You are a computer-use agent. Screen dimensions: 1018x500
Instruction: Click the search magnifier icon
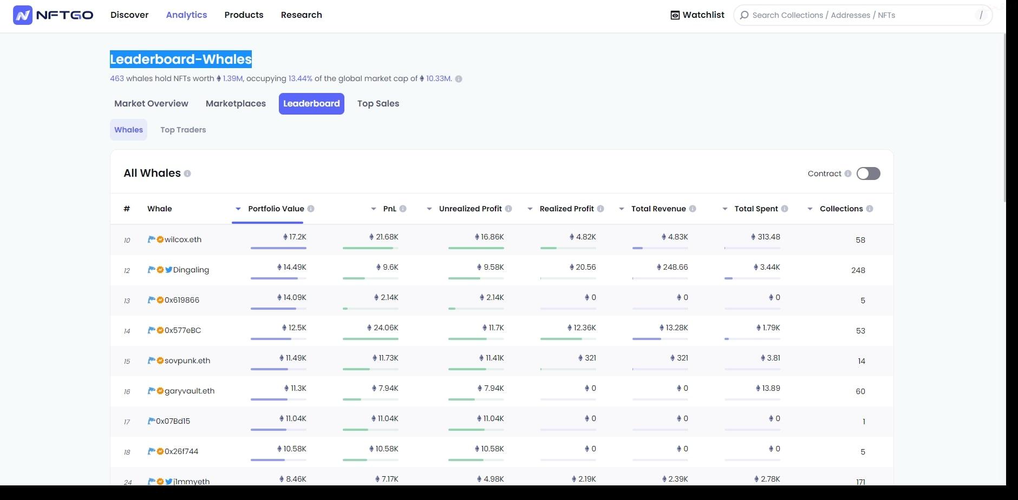coord(745,15)
